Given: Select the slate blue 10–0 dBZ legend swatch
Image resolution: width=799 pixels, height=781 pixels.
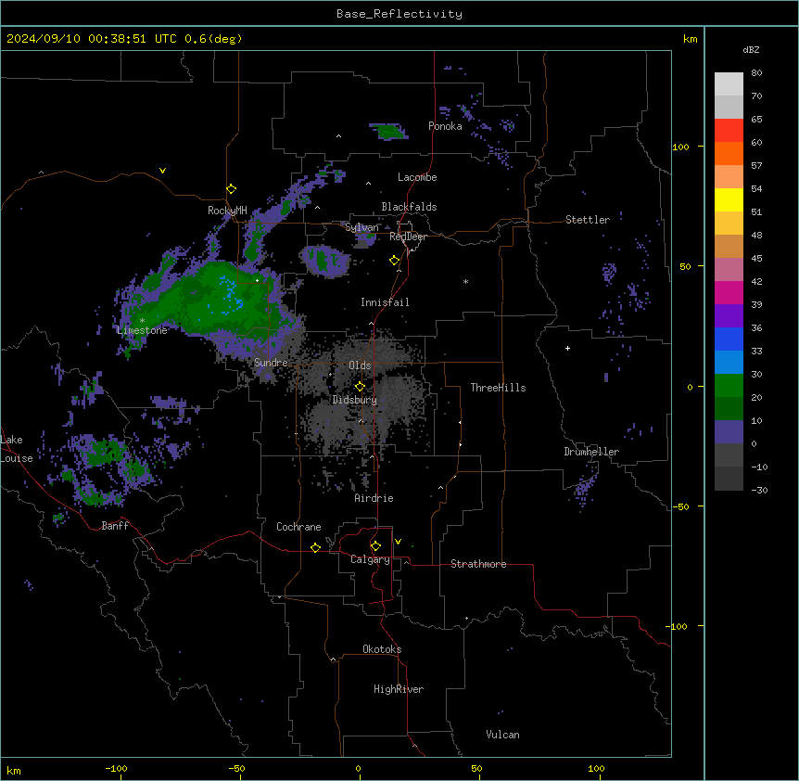Looking at the screenshot, I should pos(729,432).
